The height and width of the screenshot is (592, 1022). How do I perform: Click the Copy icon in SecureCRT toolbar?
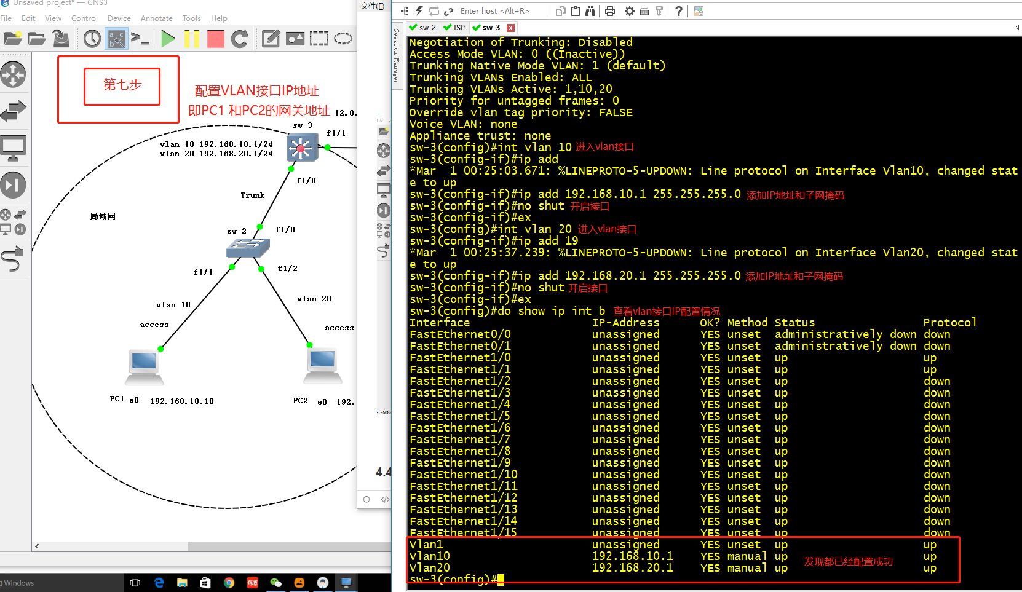tap(561, 11)
